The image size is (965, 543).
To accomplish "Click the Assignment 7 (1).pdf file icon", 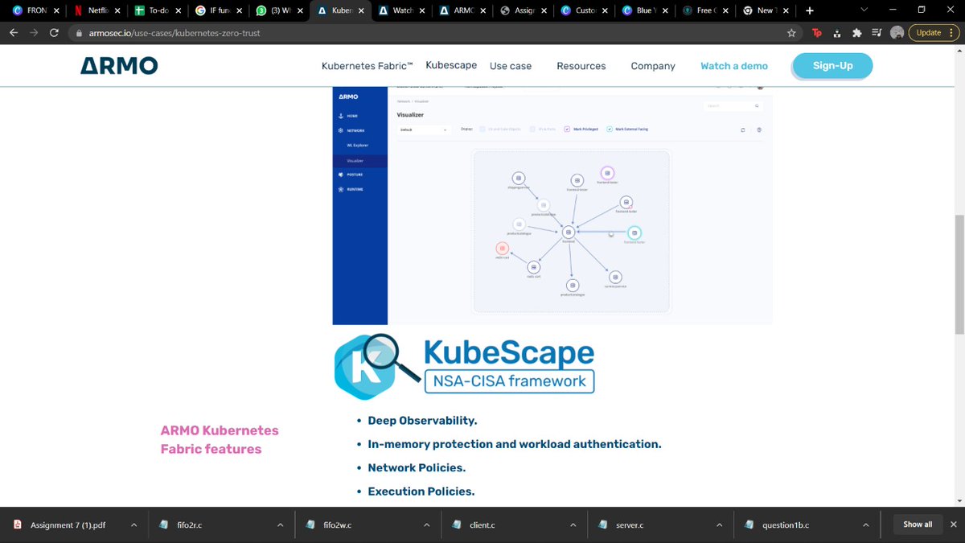I will 18,524.
